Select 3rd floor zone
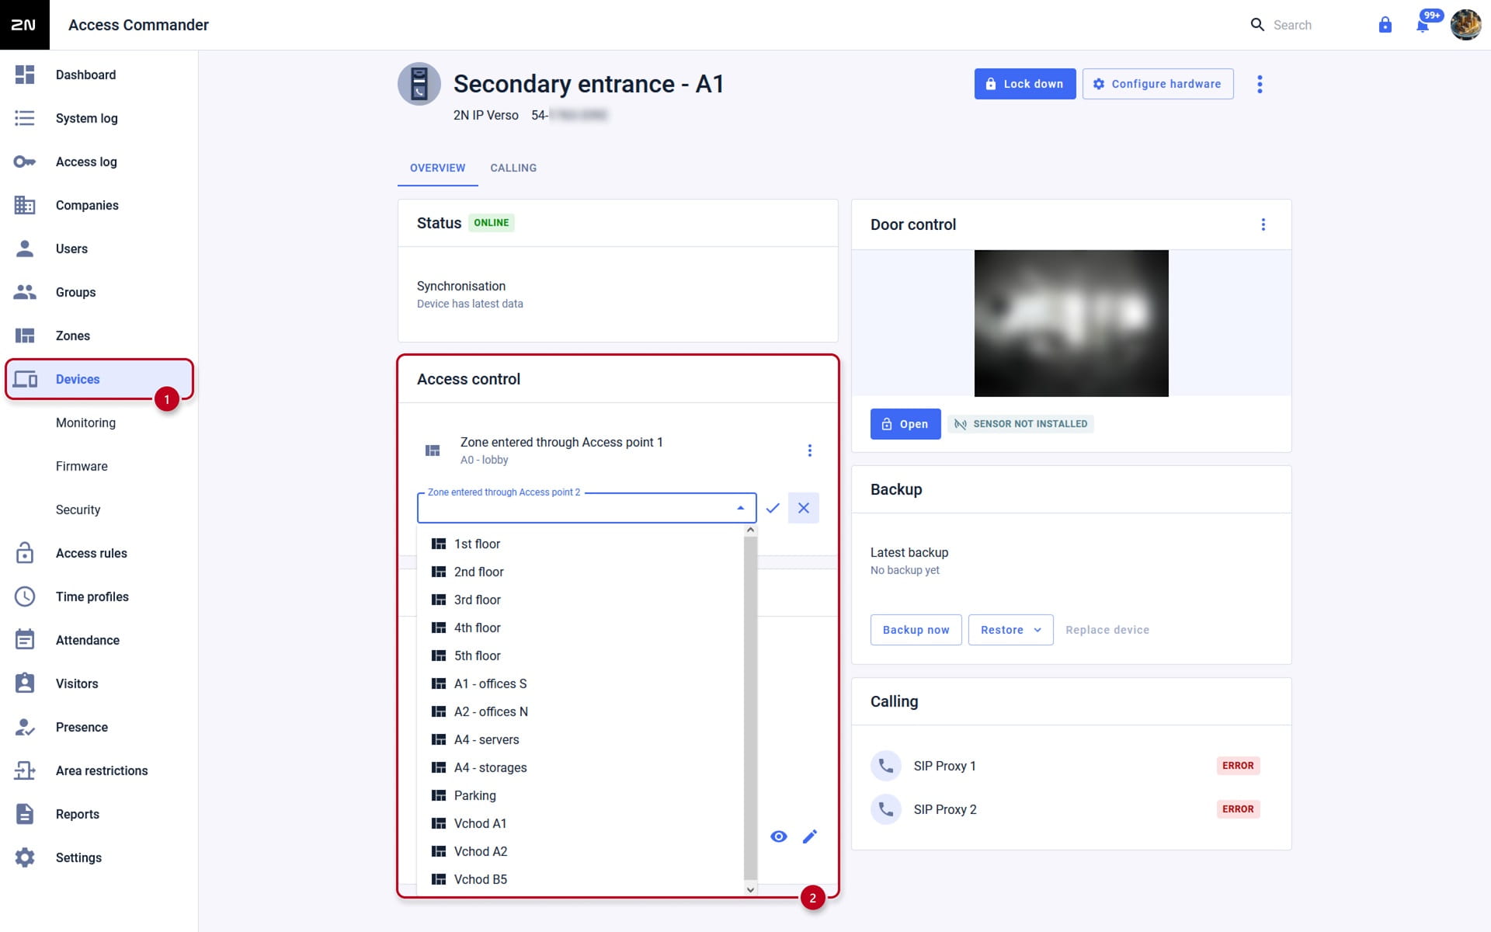 (x=580, y=600)
